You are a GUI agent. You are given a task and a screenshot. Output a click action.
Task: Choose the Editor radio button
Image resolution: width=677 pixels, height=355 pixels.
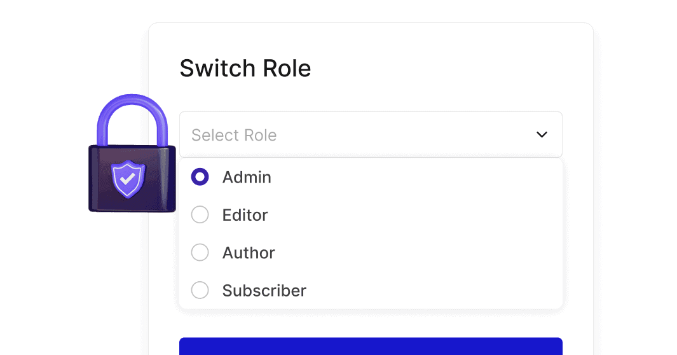click(200, 215)
